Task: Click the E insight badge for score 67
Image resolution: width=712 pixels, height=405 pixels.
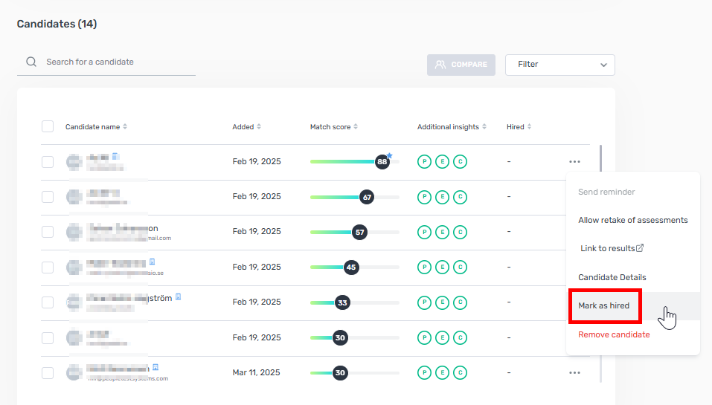Action: [x=442, y=197]
